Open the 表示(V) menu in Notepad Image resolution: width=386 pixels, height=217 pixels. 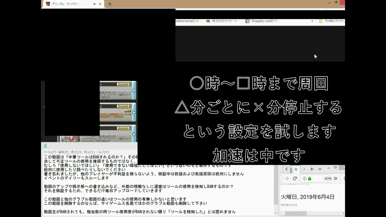pos(89,152)
